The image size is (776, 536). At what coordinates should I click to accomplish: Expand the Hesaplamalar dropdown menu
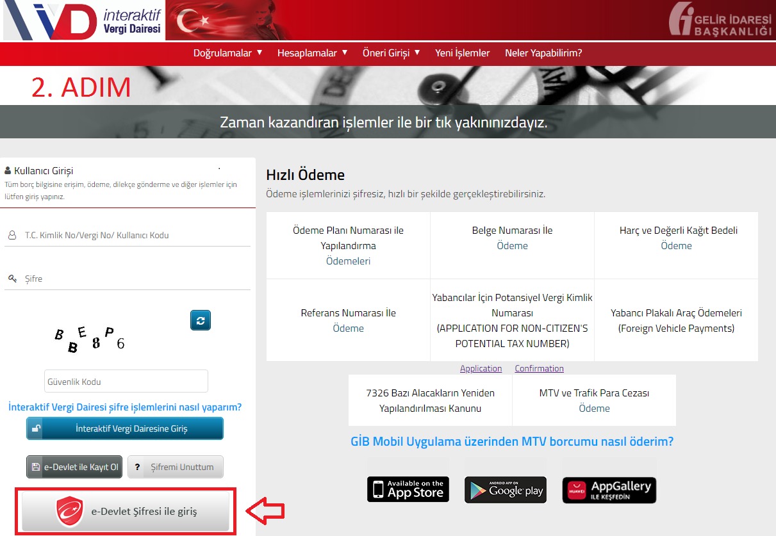pyautogui.click(x=312, y=53)
